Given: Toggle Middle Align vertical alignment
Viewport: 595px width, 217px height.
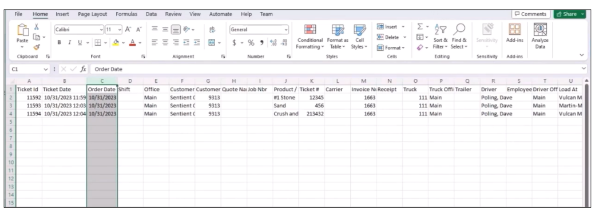Looking at the screenshot, I should [x=165, y=30].
